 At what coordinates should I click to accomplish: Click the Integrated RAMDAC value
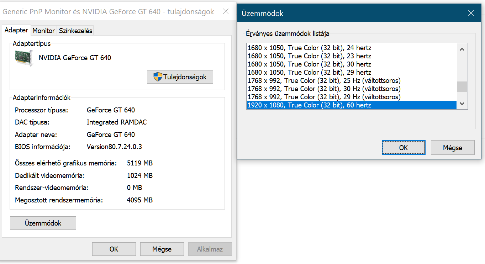(117, 122)
